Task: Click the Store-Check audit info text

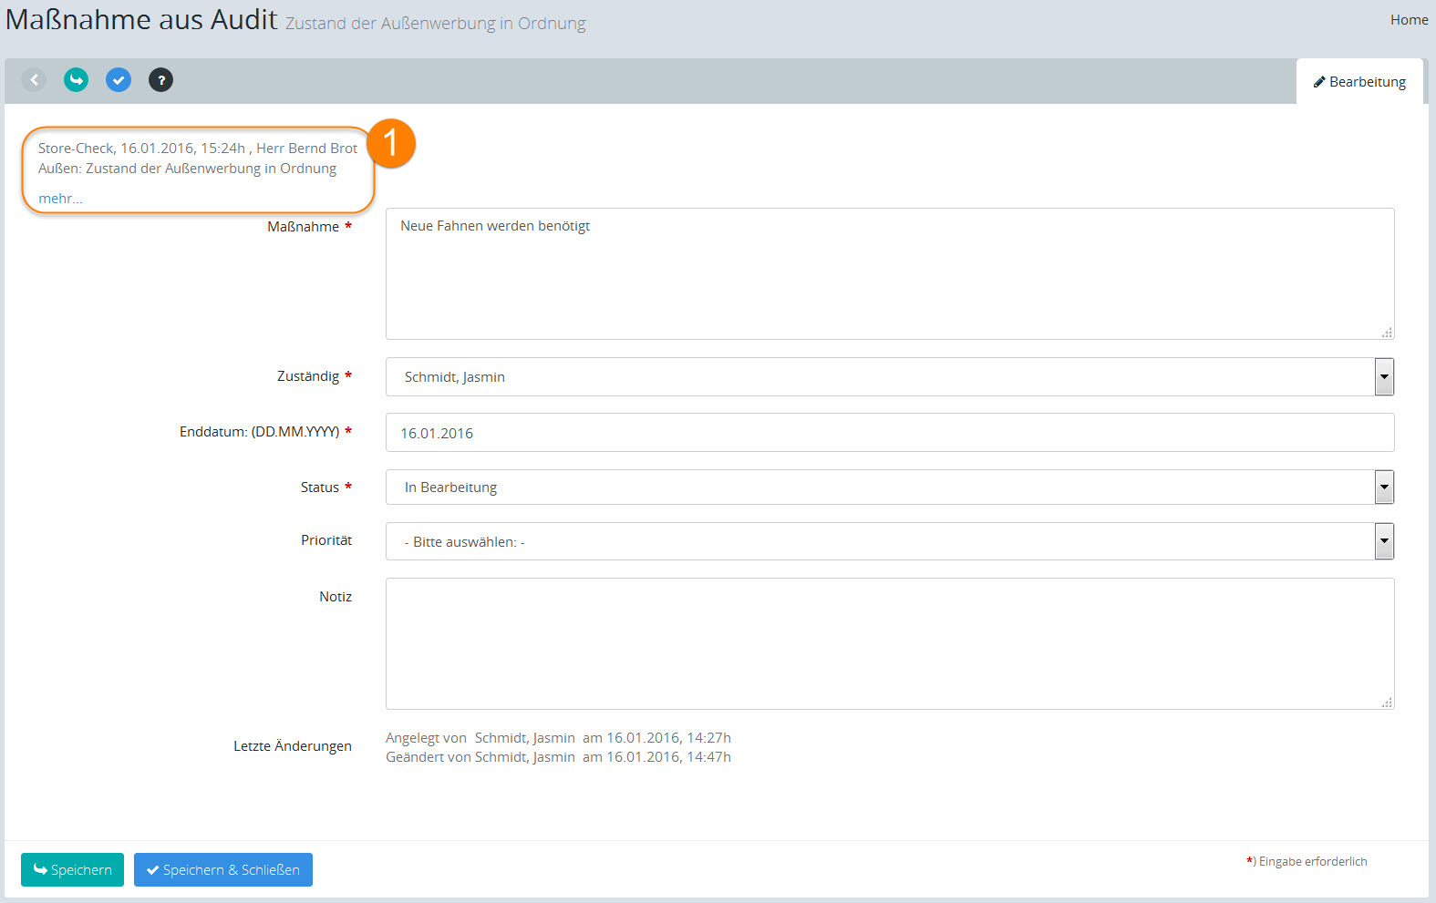Action: [198, 149]
